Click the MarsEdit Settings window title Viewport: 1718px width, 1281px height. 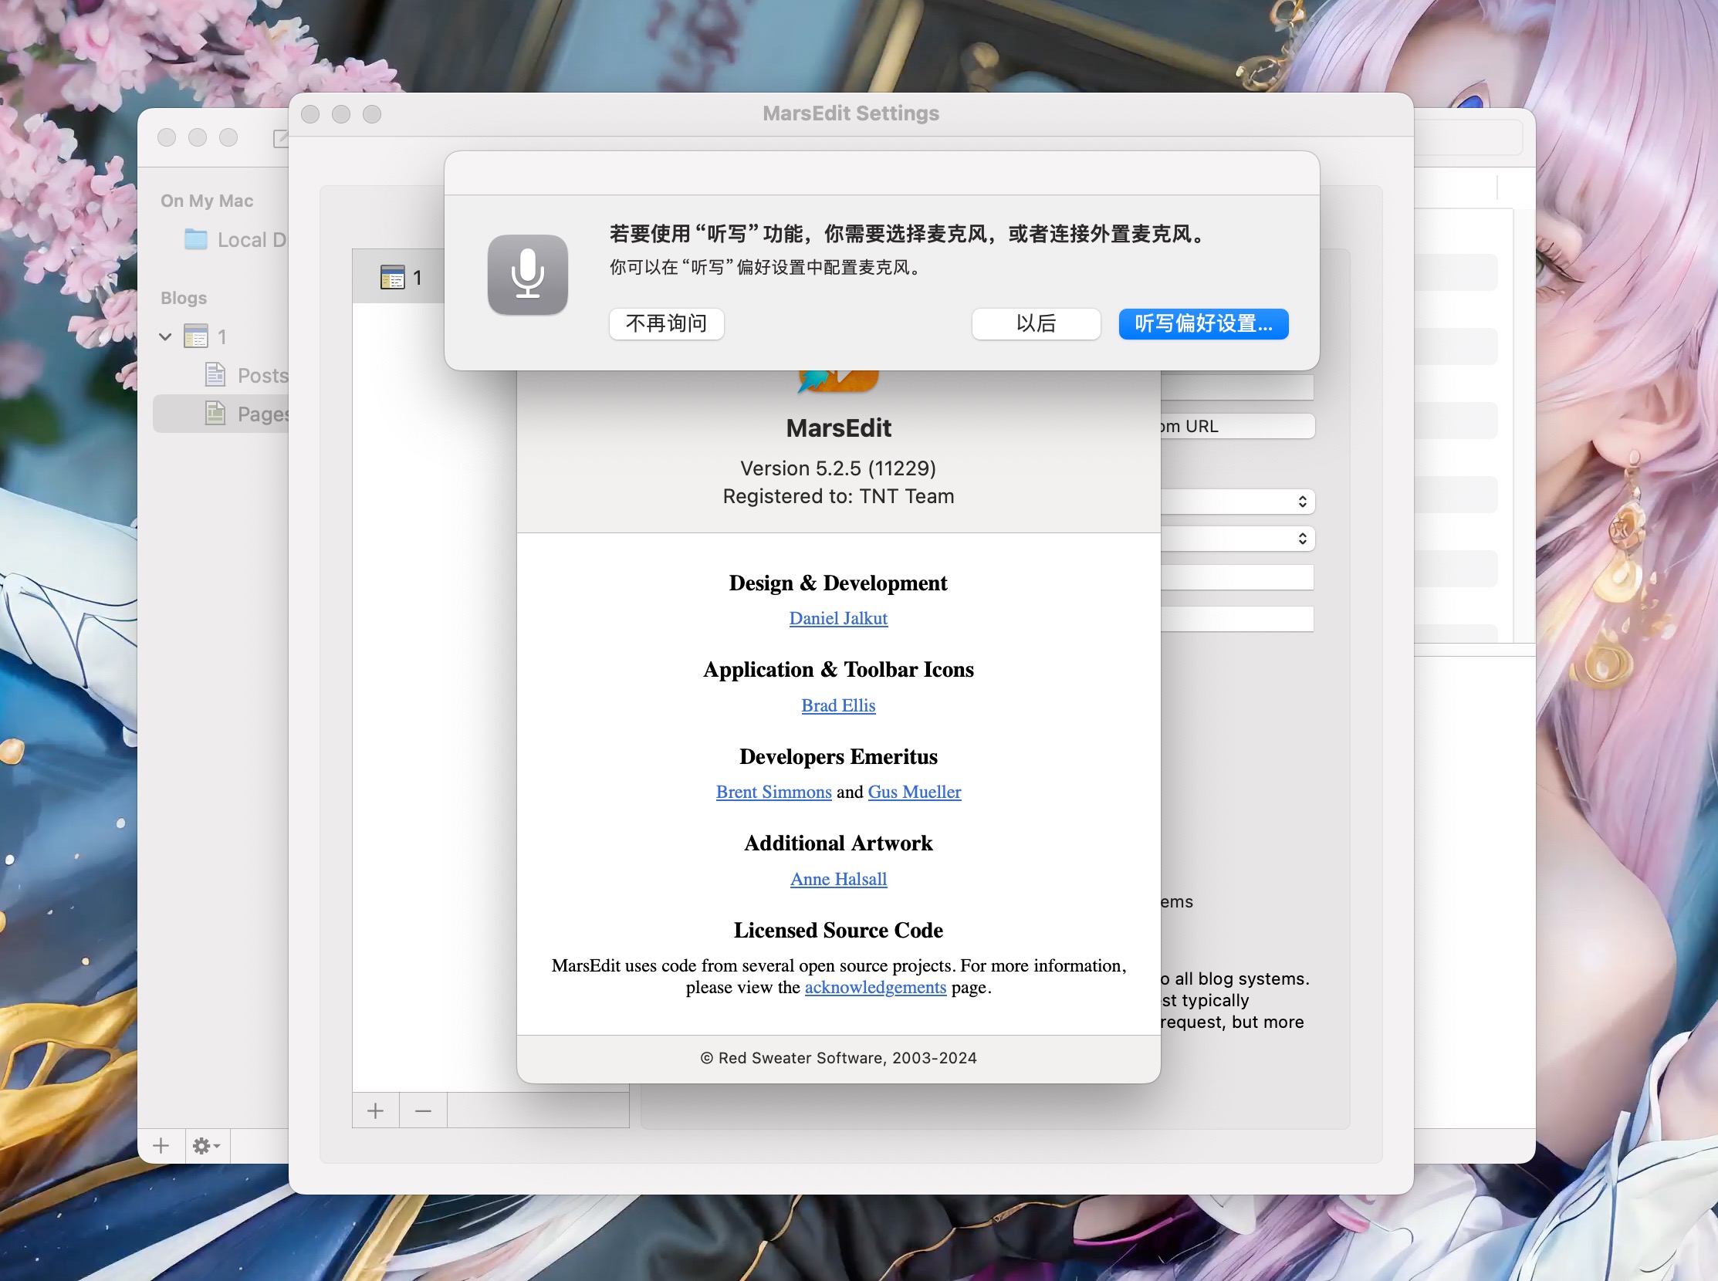pyautogui.click(x=850, y=113)
